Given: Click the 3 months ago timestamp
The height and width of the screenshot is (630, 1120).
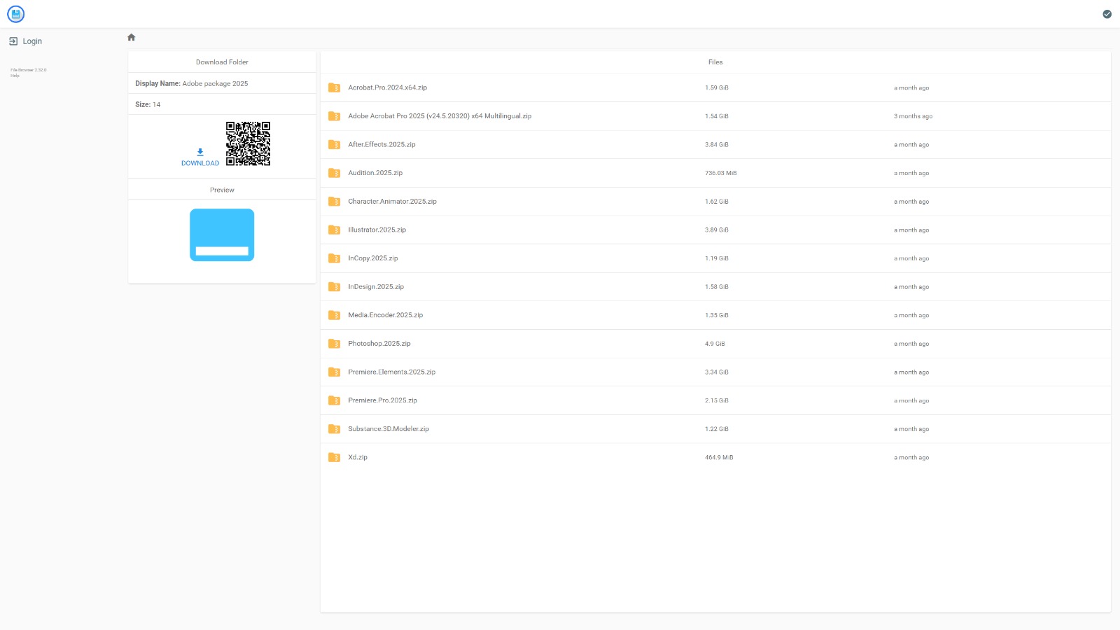Looking at the screenshot, I should pyautogui.click(x=913, y=116).
